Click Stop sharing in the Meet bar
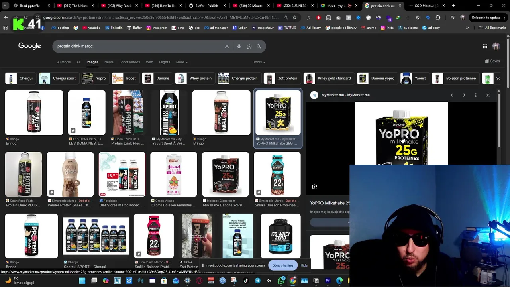 tap(282, 265)
